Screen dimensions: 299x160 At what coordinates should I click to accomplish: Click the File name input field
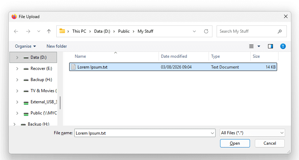142,133
